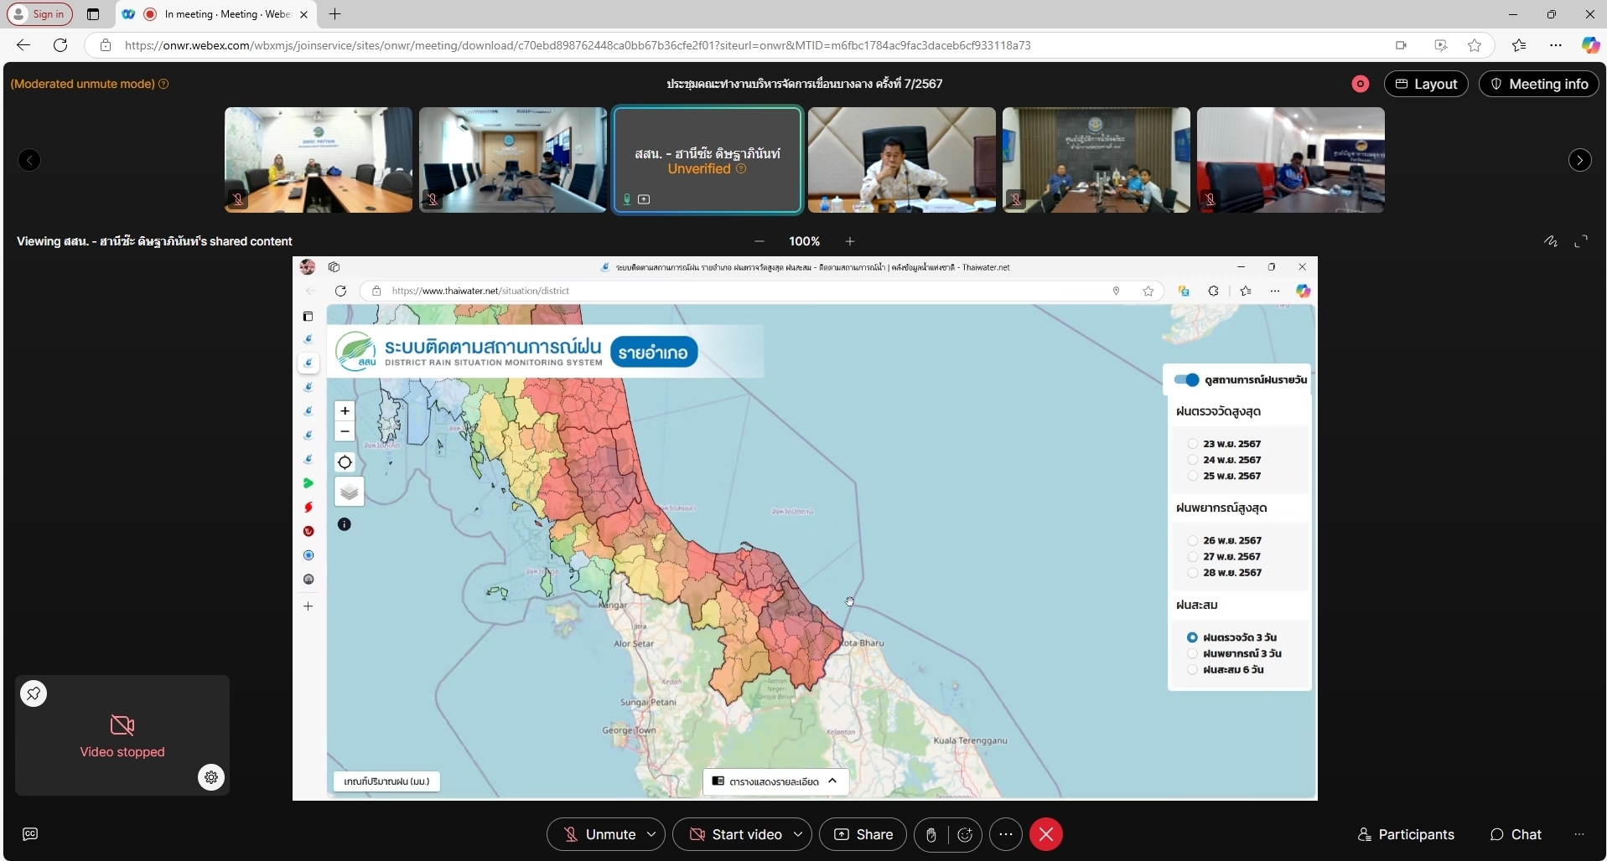Viewport: 1607px width, 861px height.
Task: Toggle the daily rain situation switch
Action: (x=1186, y=379)
